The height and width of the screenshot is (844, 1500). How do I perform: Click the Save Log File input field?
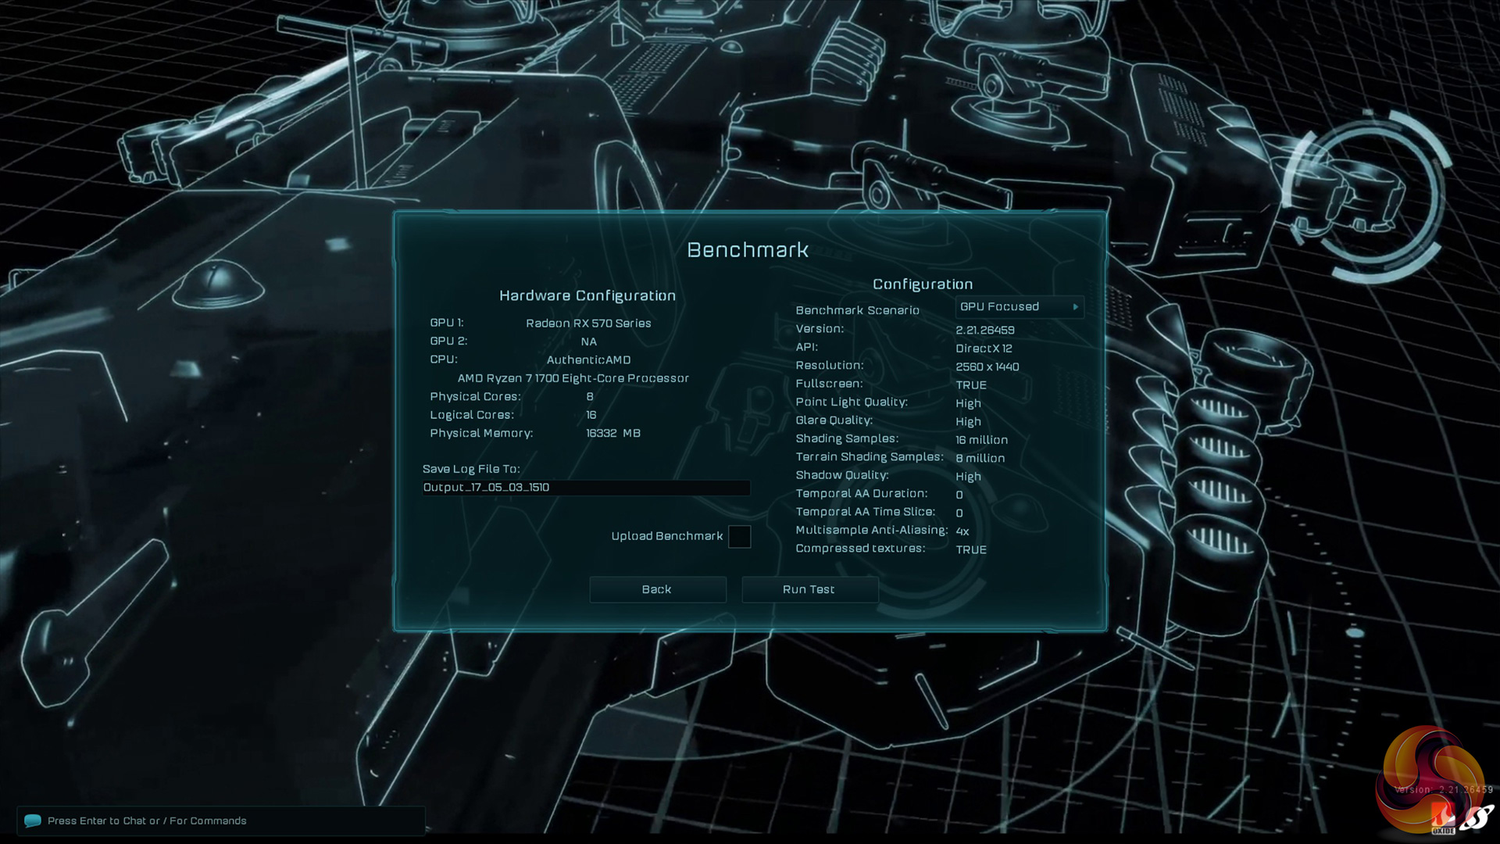click(586, 488)
